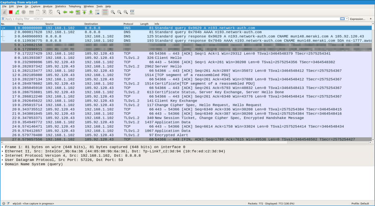This screenshot has height=206, width=375.
Task: Open the Tools menu
Action: click(x=99, y=7)
